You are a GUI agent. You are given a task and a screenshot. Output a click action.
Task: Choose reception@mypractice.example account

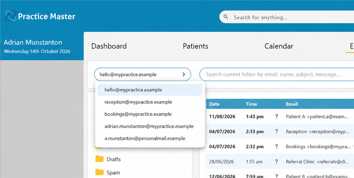coord(150,102)
